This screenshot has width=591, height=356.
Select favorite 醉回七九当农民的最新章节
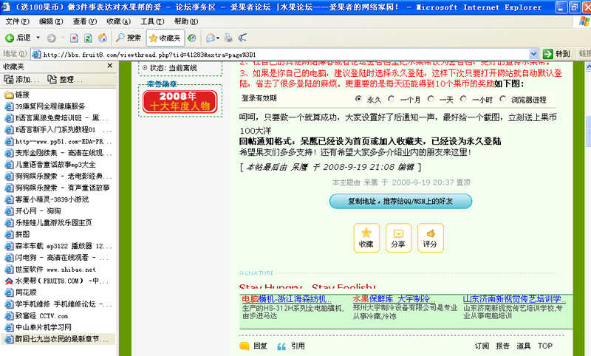click(57, 339)
